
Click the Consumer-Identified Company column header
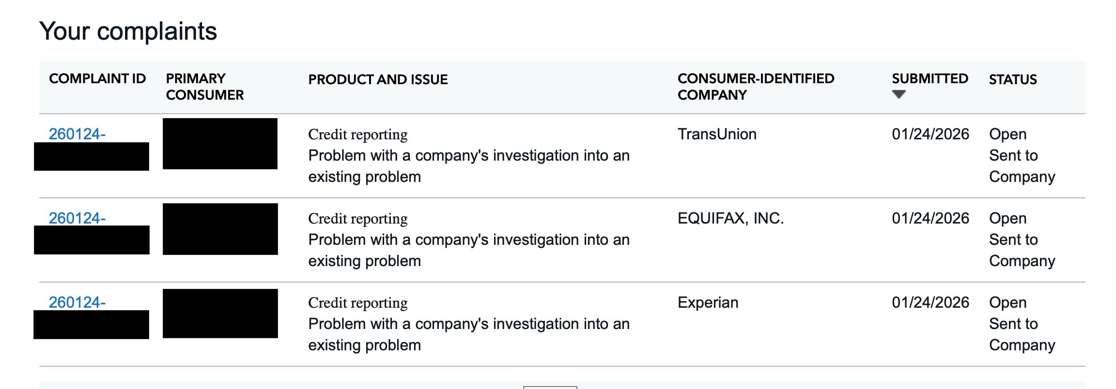[x=756, y=87]
